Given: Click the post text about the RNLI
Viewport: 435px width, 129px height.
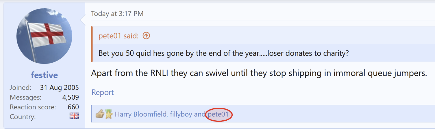Looking at the screenshot, I should click(259, 73).
